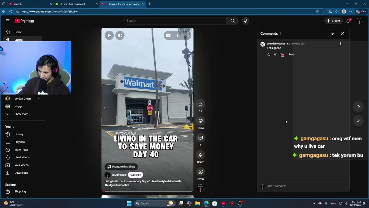Open the Short's comments icon
Image resolution: width=369 pixels, height=208 pixels.
tap(201, 138)
